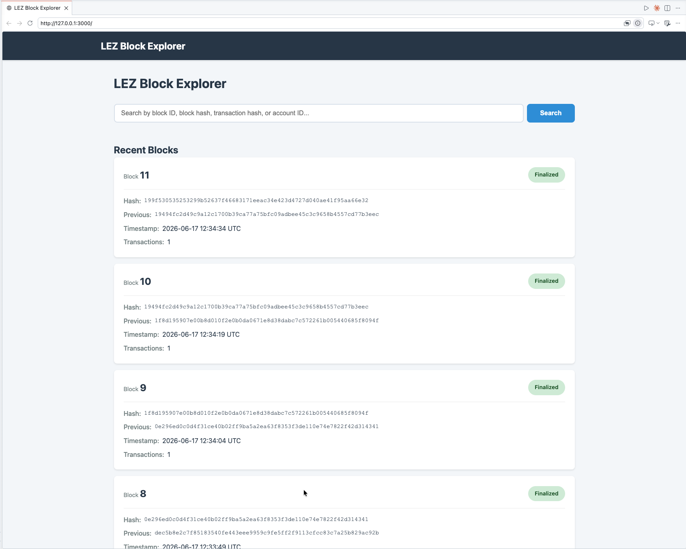The image size is (686, 549).
Task: Expand the element selector dropdown chevron
Action: pyautogui.click(x=658, y=23)
